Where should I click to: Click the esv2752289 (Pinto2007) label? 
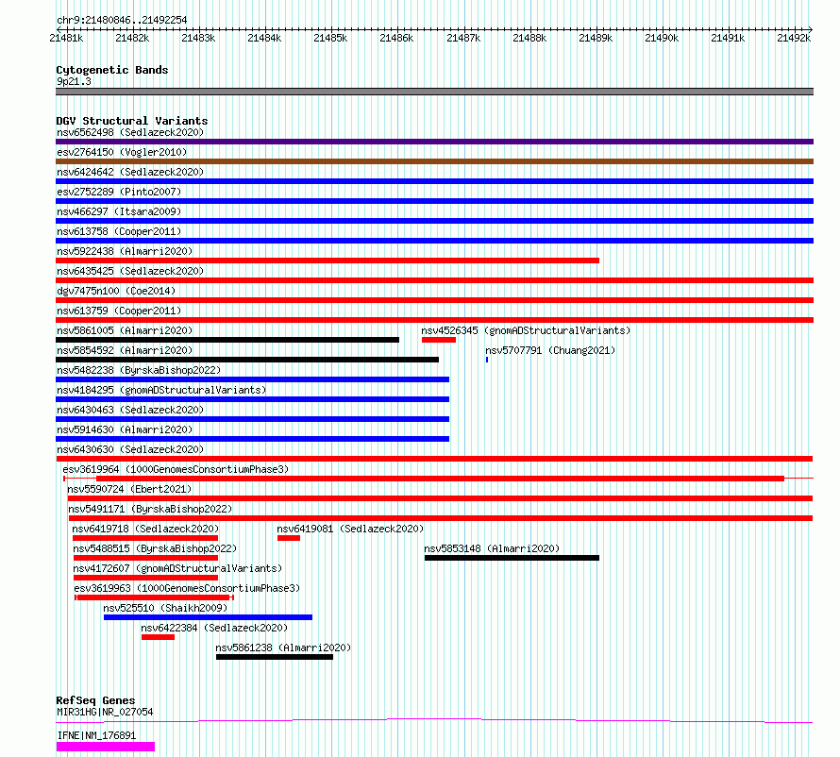tap(119, 192)
